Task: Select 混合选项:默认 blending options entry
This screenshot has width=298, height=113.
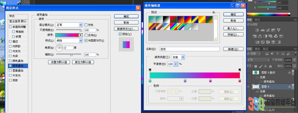Action: click(18, 21)
